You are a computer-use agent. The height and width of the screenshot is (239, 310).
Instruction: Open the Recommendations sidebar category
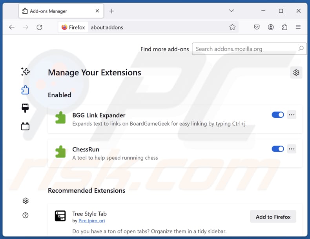(26, 71)
